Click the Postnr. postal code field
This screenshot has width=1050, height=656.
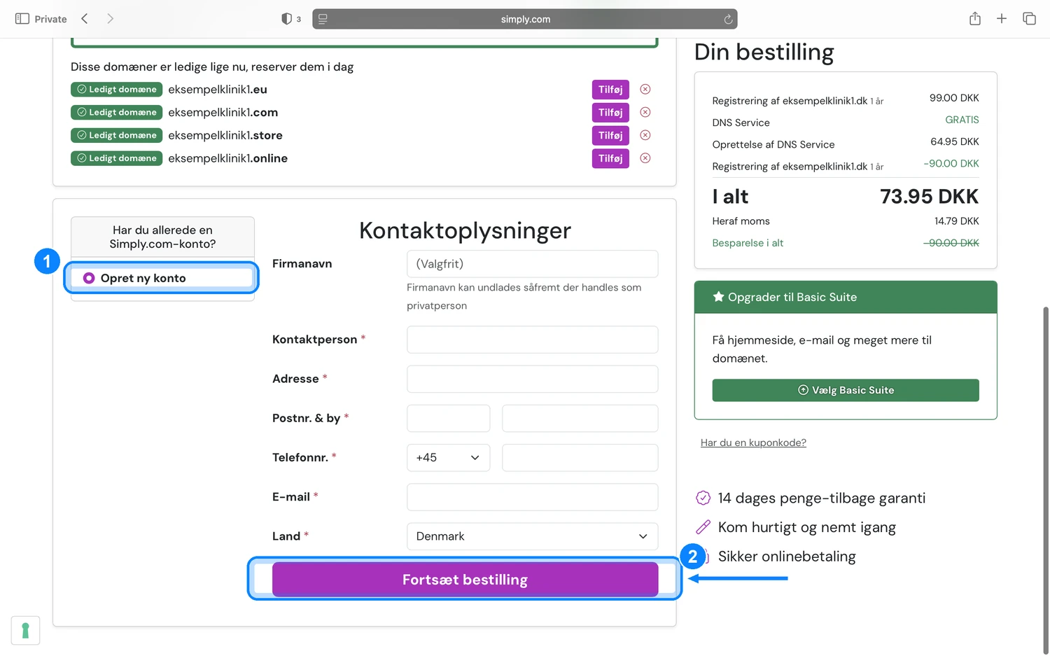point(448,418)
